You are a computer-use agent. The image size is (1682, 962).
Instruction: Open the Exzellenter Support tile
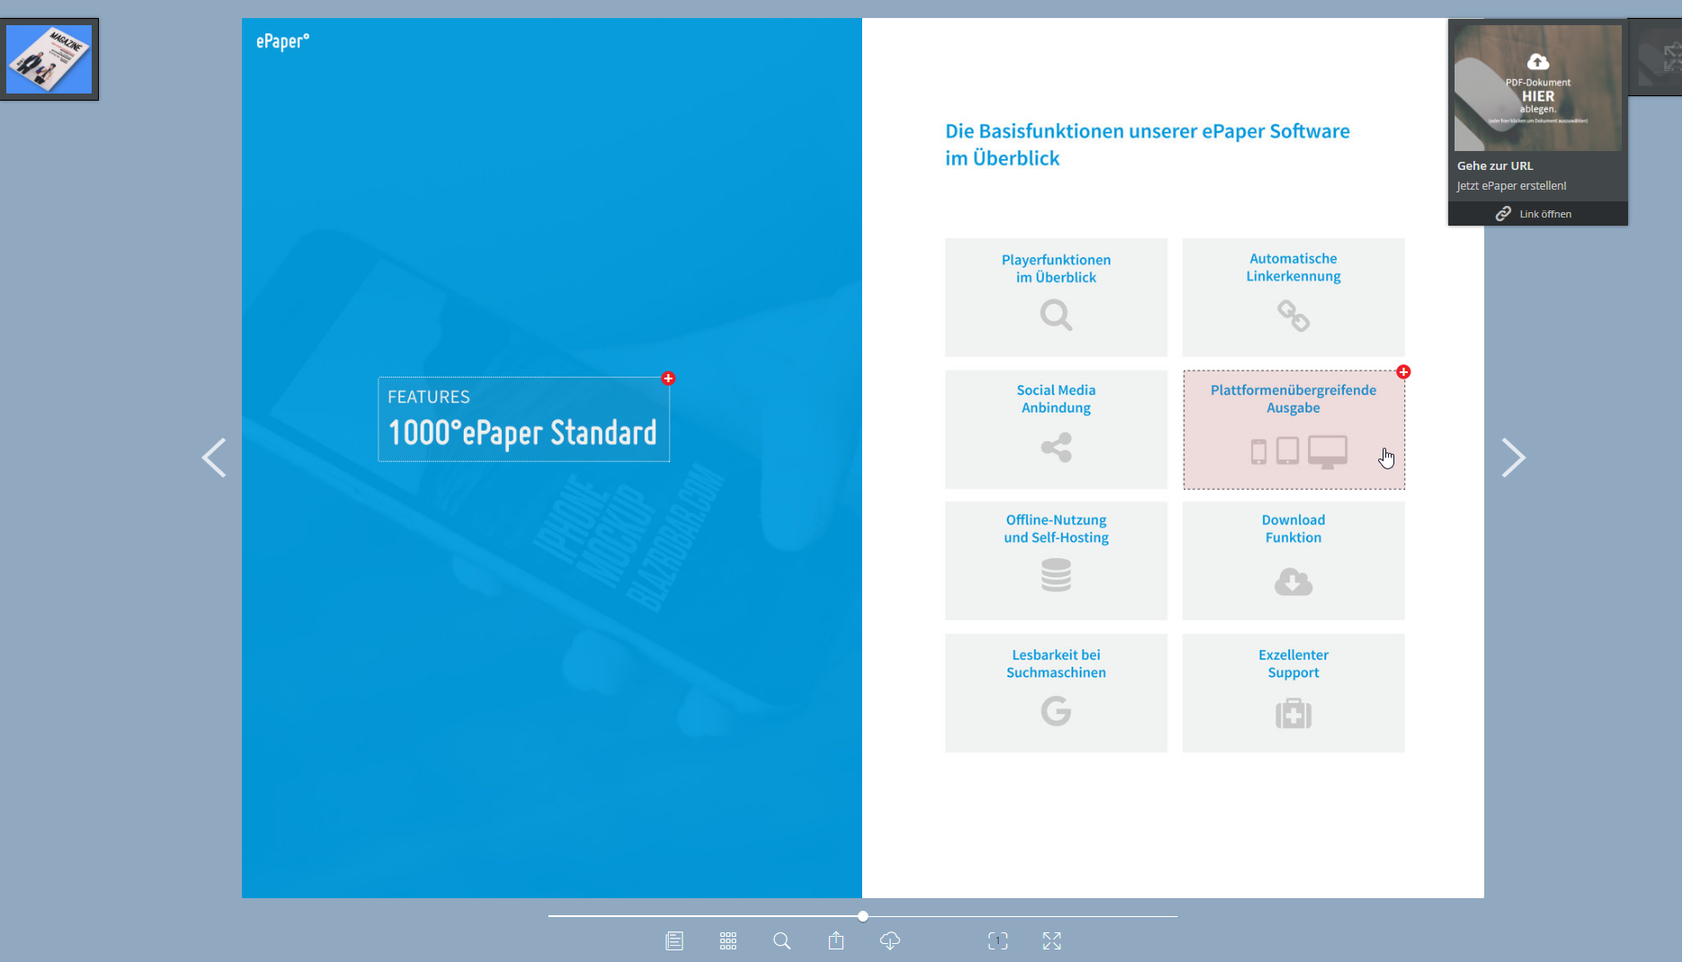(x=1294, y=692)
